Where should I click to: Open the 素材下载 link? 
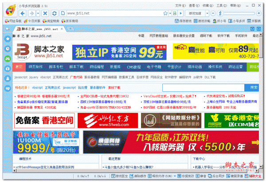point(114,88)
